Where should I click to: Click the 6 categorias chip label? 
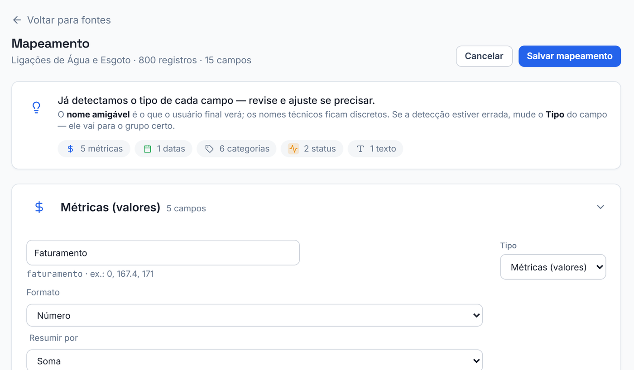[245, 149]
